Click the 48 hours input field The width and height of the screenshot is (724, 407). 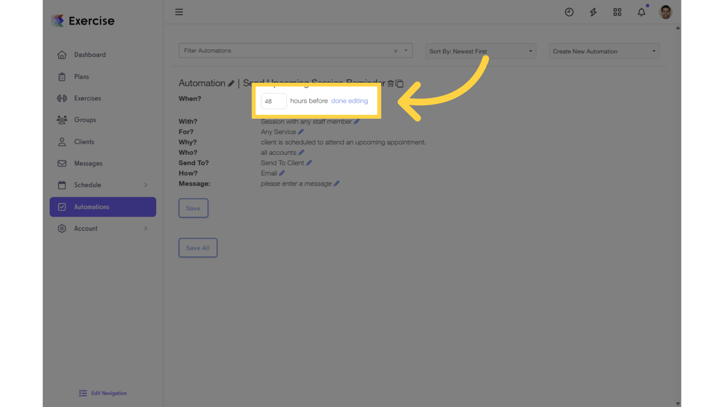tap(273, 101)
